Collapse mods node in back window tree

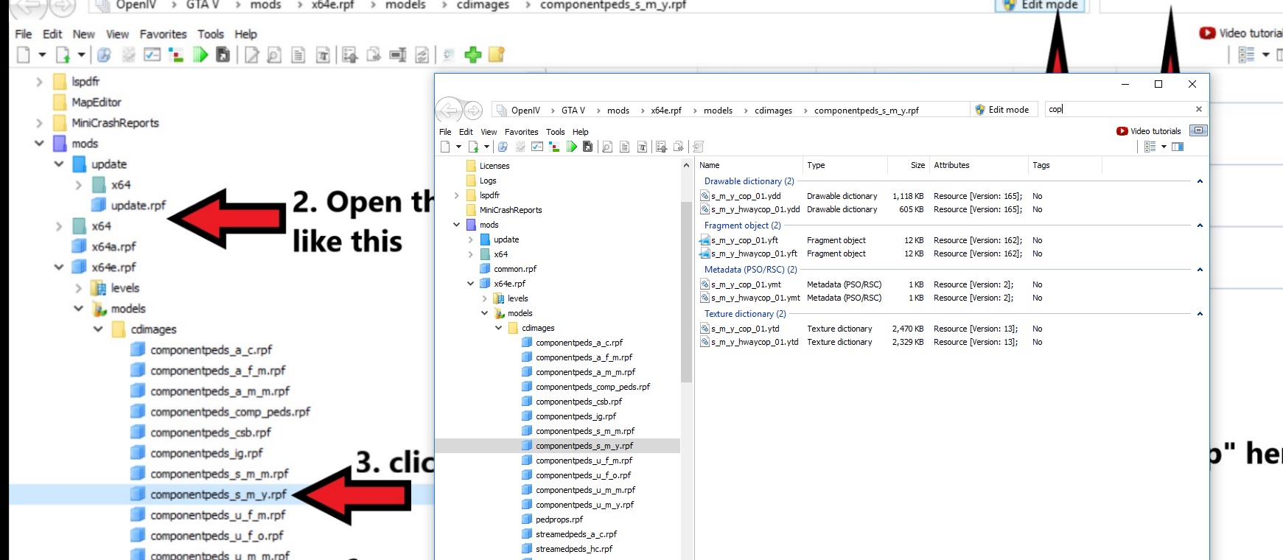[39, 144]
